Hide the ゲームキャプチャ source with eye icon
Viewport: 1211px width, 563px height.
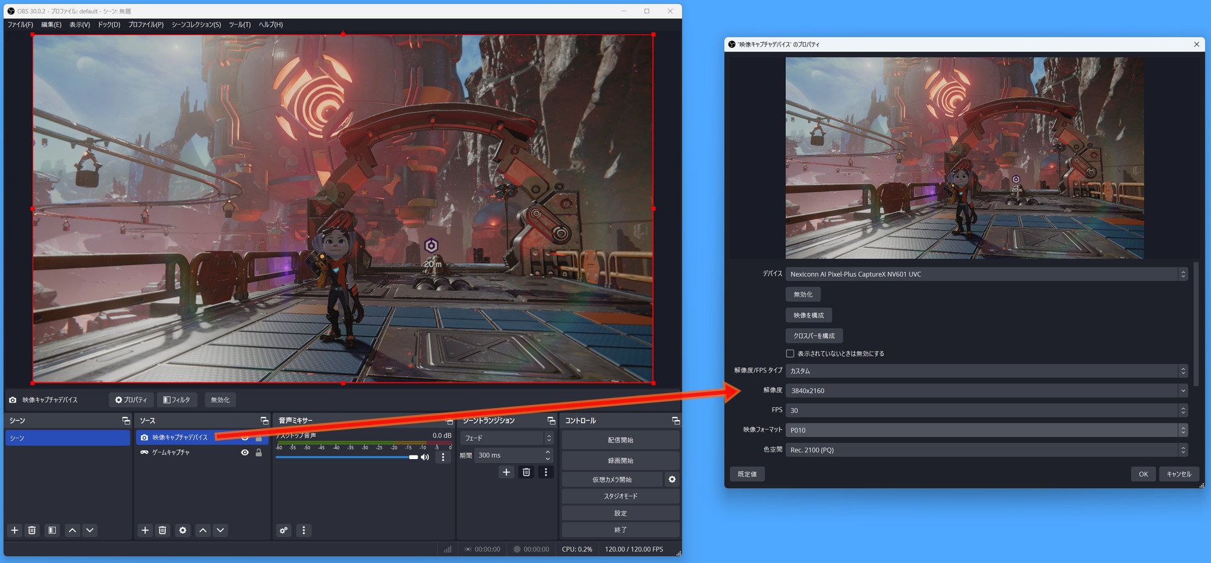245,452
